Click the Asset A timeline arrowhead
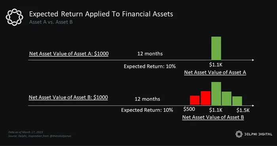 coord(253,60)
